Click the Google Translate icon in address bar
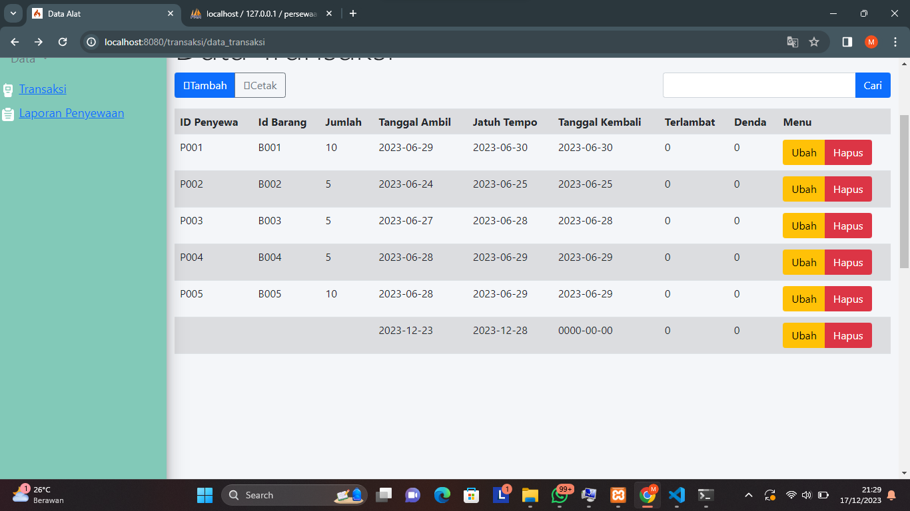Screen dimensions: 910x511 pos(792,42)
